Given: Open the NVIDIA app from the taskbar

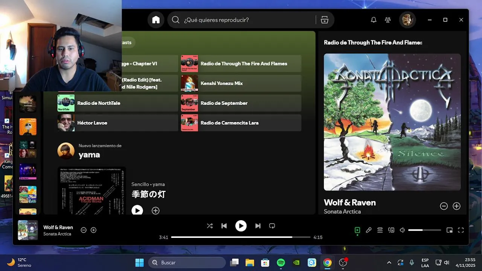Looking at the screenshot, I should pyautogui.click(x=296, y=262).
